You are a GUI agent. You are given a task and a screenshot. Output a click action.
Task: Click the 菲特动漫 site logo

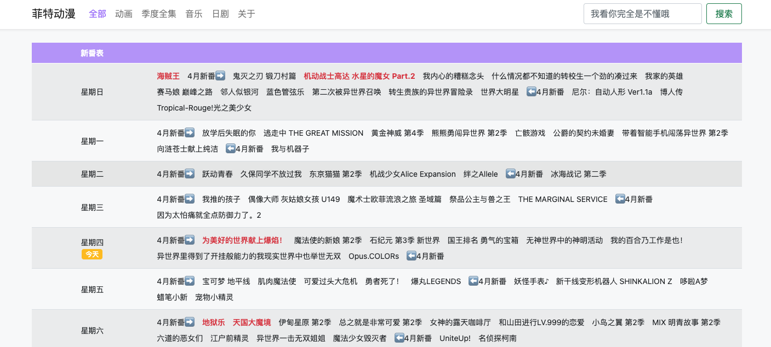[54, 14]
